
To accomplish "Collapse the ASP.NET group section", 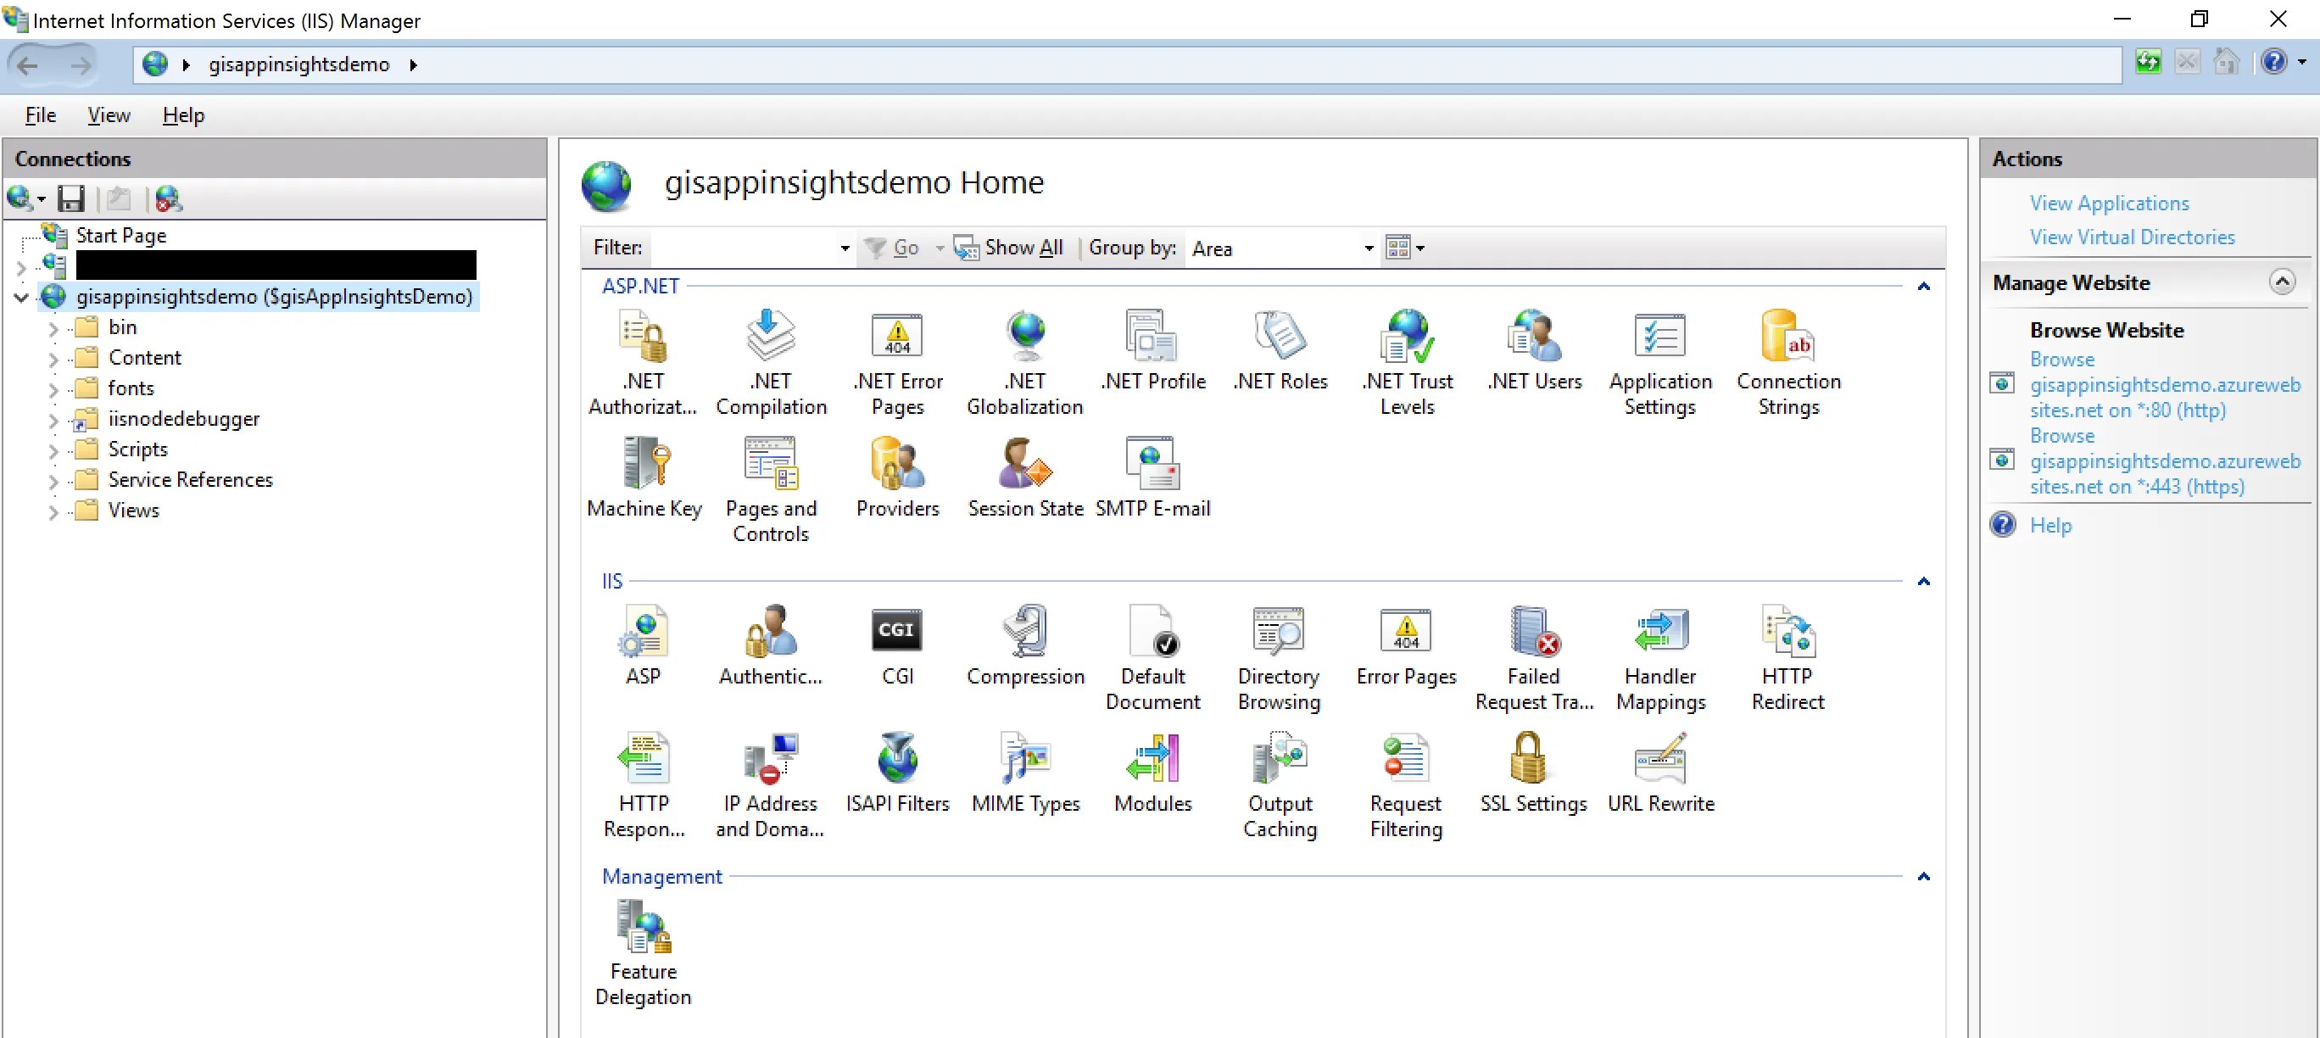I will (x=1924, y=287).
